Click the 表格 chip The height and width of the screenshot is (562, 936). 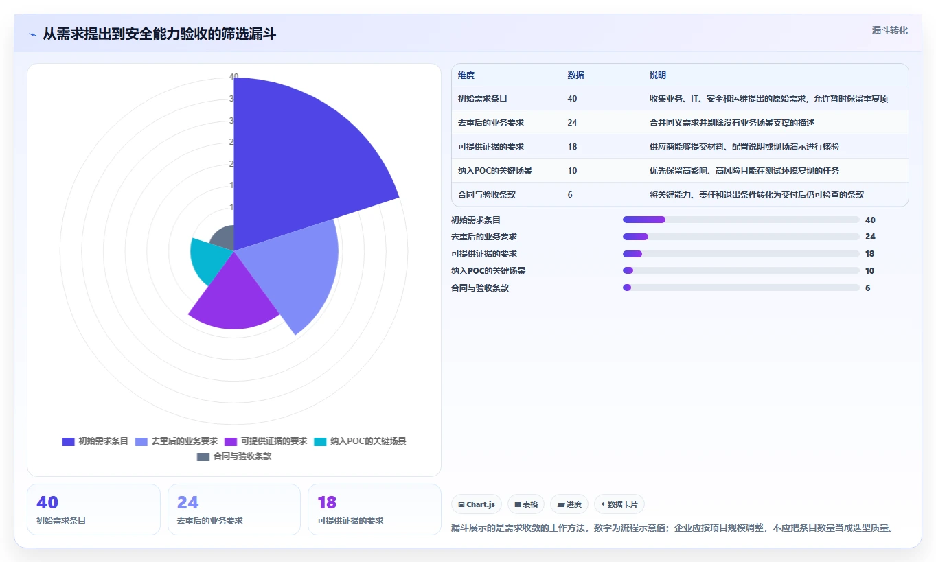click(526, 504)
